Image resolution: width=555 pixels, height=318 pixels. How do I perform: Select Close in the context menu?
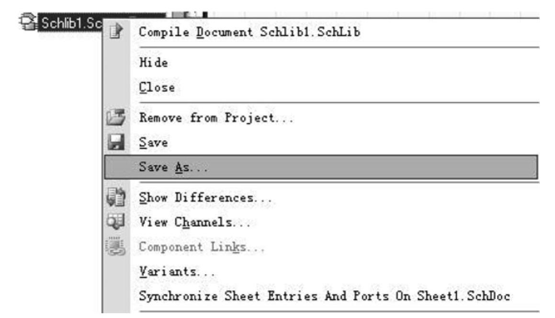tap(157, 88)
